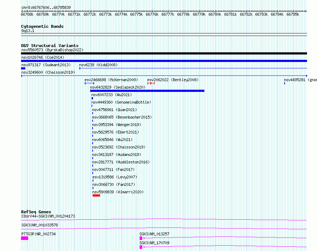This screenshot has width=317, height=251.
Task: Select SGK3|NM_170709 transcript label
Action: [155, 243]
